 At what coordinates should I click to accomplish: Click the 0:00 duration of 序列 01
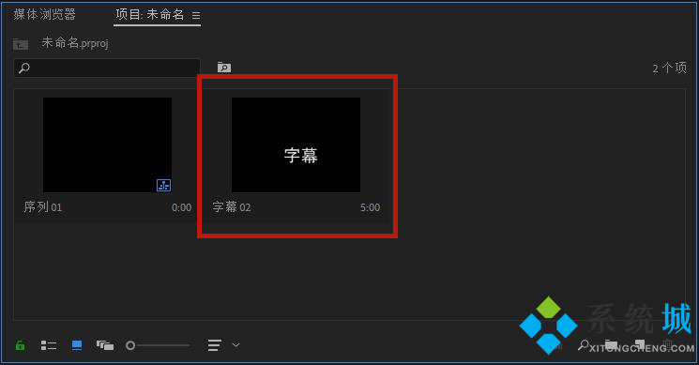[181, 207]
